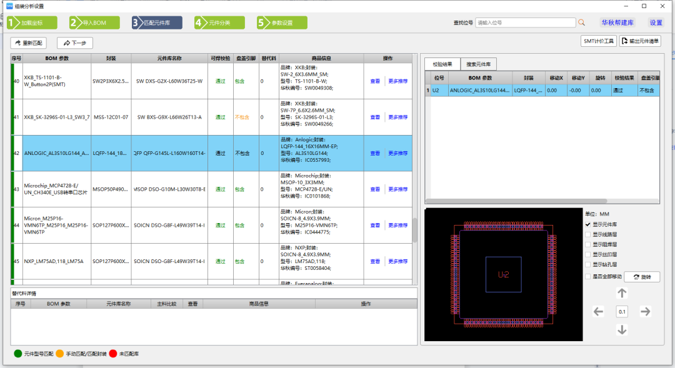The height and width of the screenshot is (368, 675).
Task: Move component down with down arrow
Action: pyautogui.click(x=622, y=330)
